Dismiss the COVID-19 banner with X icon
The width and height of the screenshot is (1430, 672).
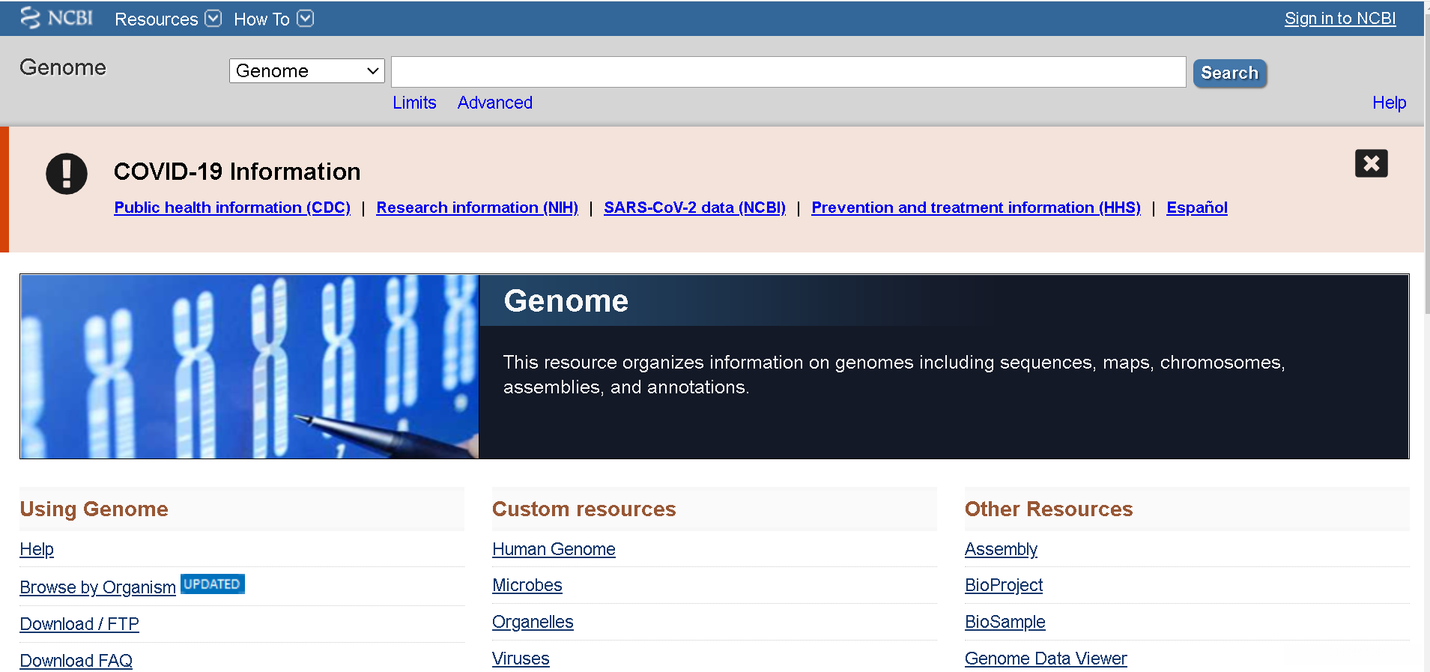(1371, 163)
